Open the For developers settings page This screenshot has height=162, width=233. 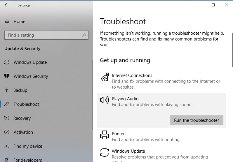27,160
